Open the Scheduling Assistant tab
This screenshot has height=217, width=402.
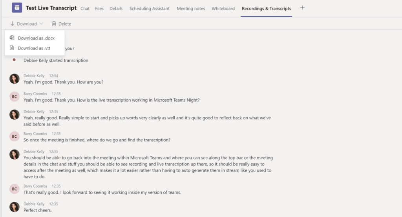(150, 9)
